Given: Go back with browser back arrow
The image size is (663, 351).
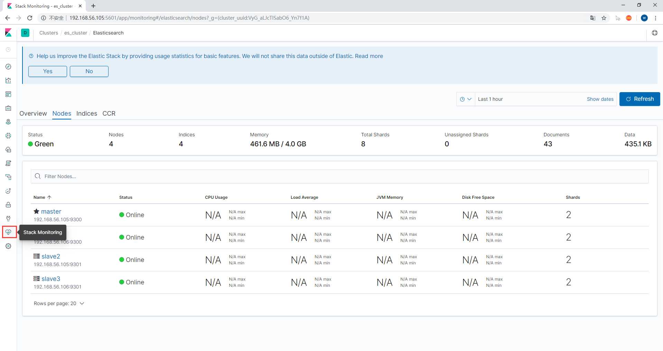Looking at the screenshot, I should click(8, 18).
